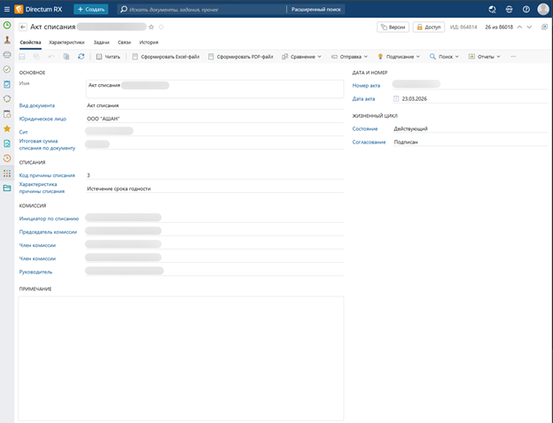Open the История tab
553x423 pixels.
pyautogui.click(x=149, y=42)
